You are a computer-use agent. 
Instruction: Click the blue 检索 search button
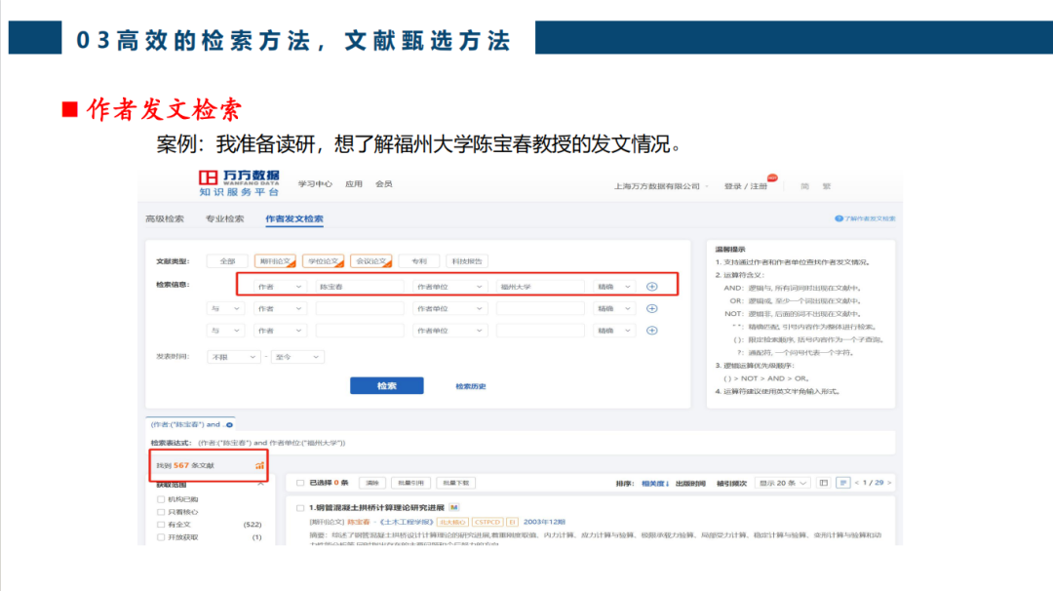pos(388,385)
